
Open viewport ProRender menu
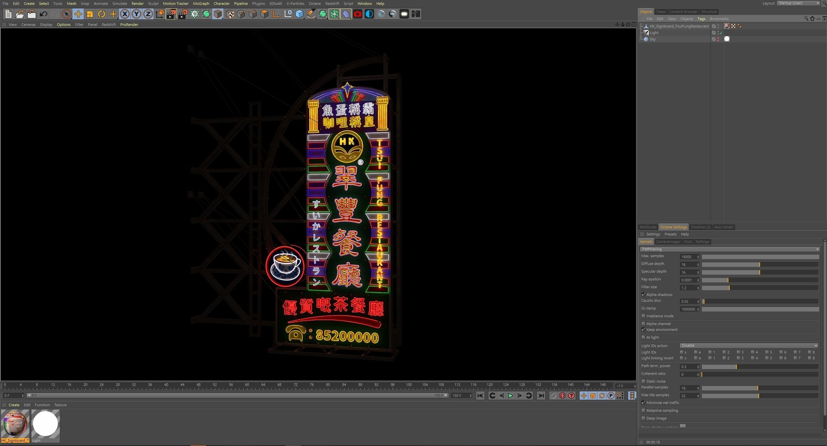click(x=129, y=25)
